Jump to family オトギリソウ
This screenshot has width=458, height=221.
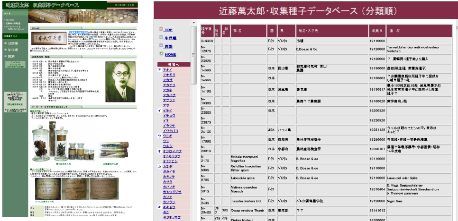click(171, 156)
